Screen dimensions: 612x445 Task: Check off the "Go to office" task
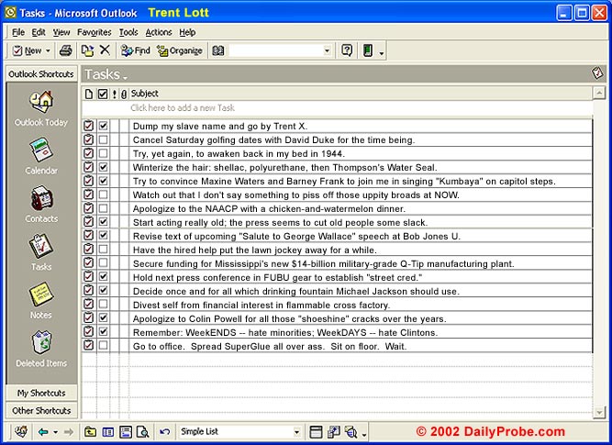(x=104, y=346)
